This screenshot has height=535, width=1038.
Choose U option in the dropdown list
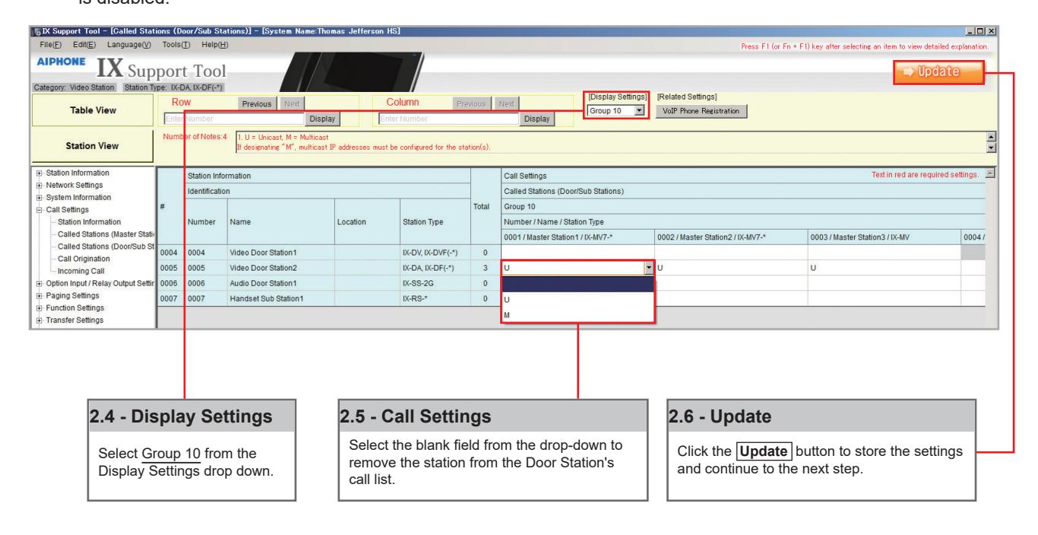577,300
